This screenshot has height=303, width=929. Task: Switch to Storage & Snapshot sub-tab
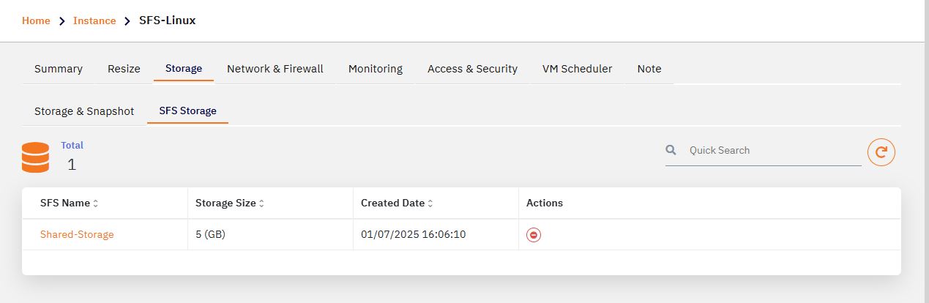[84, 111]
